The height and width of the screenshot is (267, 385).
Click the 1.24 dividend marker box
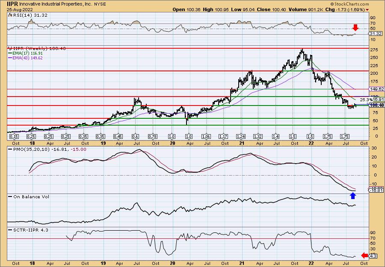coord(241,137)
